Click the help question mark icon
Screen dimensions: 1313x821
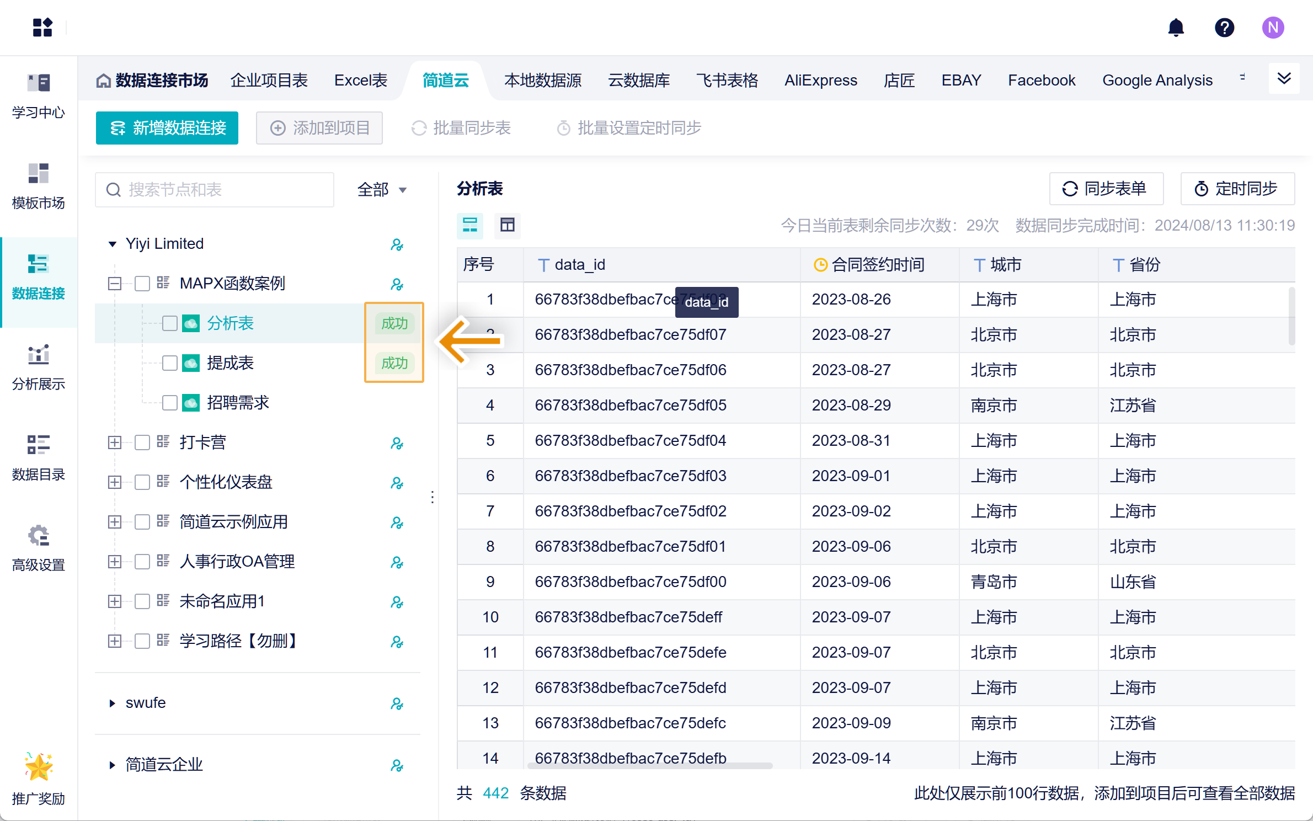(1224, 28)
